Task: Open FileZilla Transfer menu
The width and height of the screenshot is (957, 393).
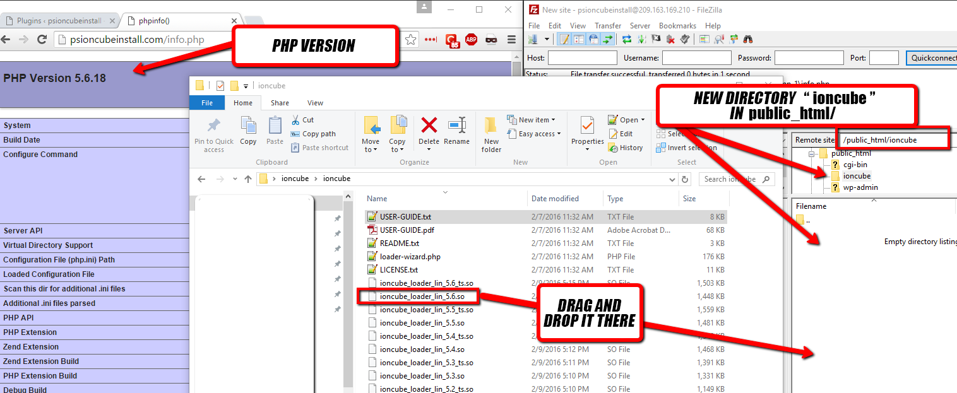Action: 608,26
